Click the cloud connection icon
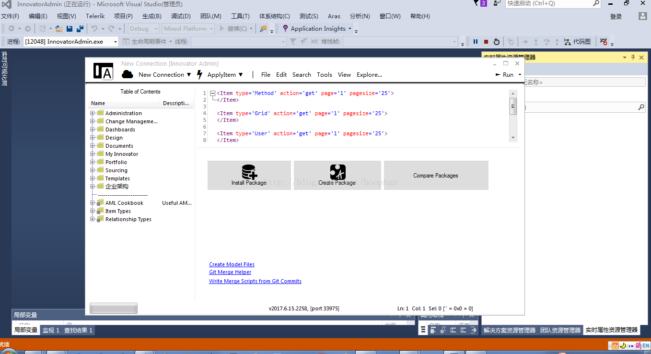The image size is (651, 354). [x=127, y=74]
